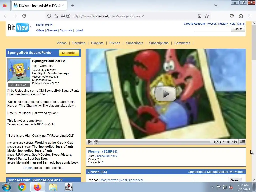Click the BitView logo
Image resolution: width=256 pixels, height=192 pixels.
pos(18,27)
